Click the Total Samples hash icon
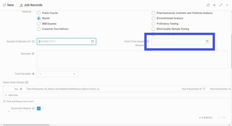 tap(33, 74)
